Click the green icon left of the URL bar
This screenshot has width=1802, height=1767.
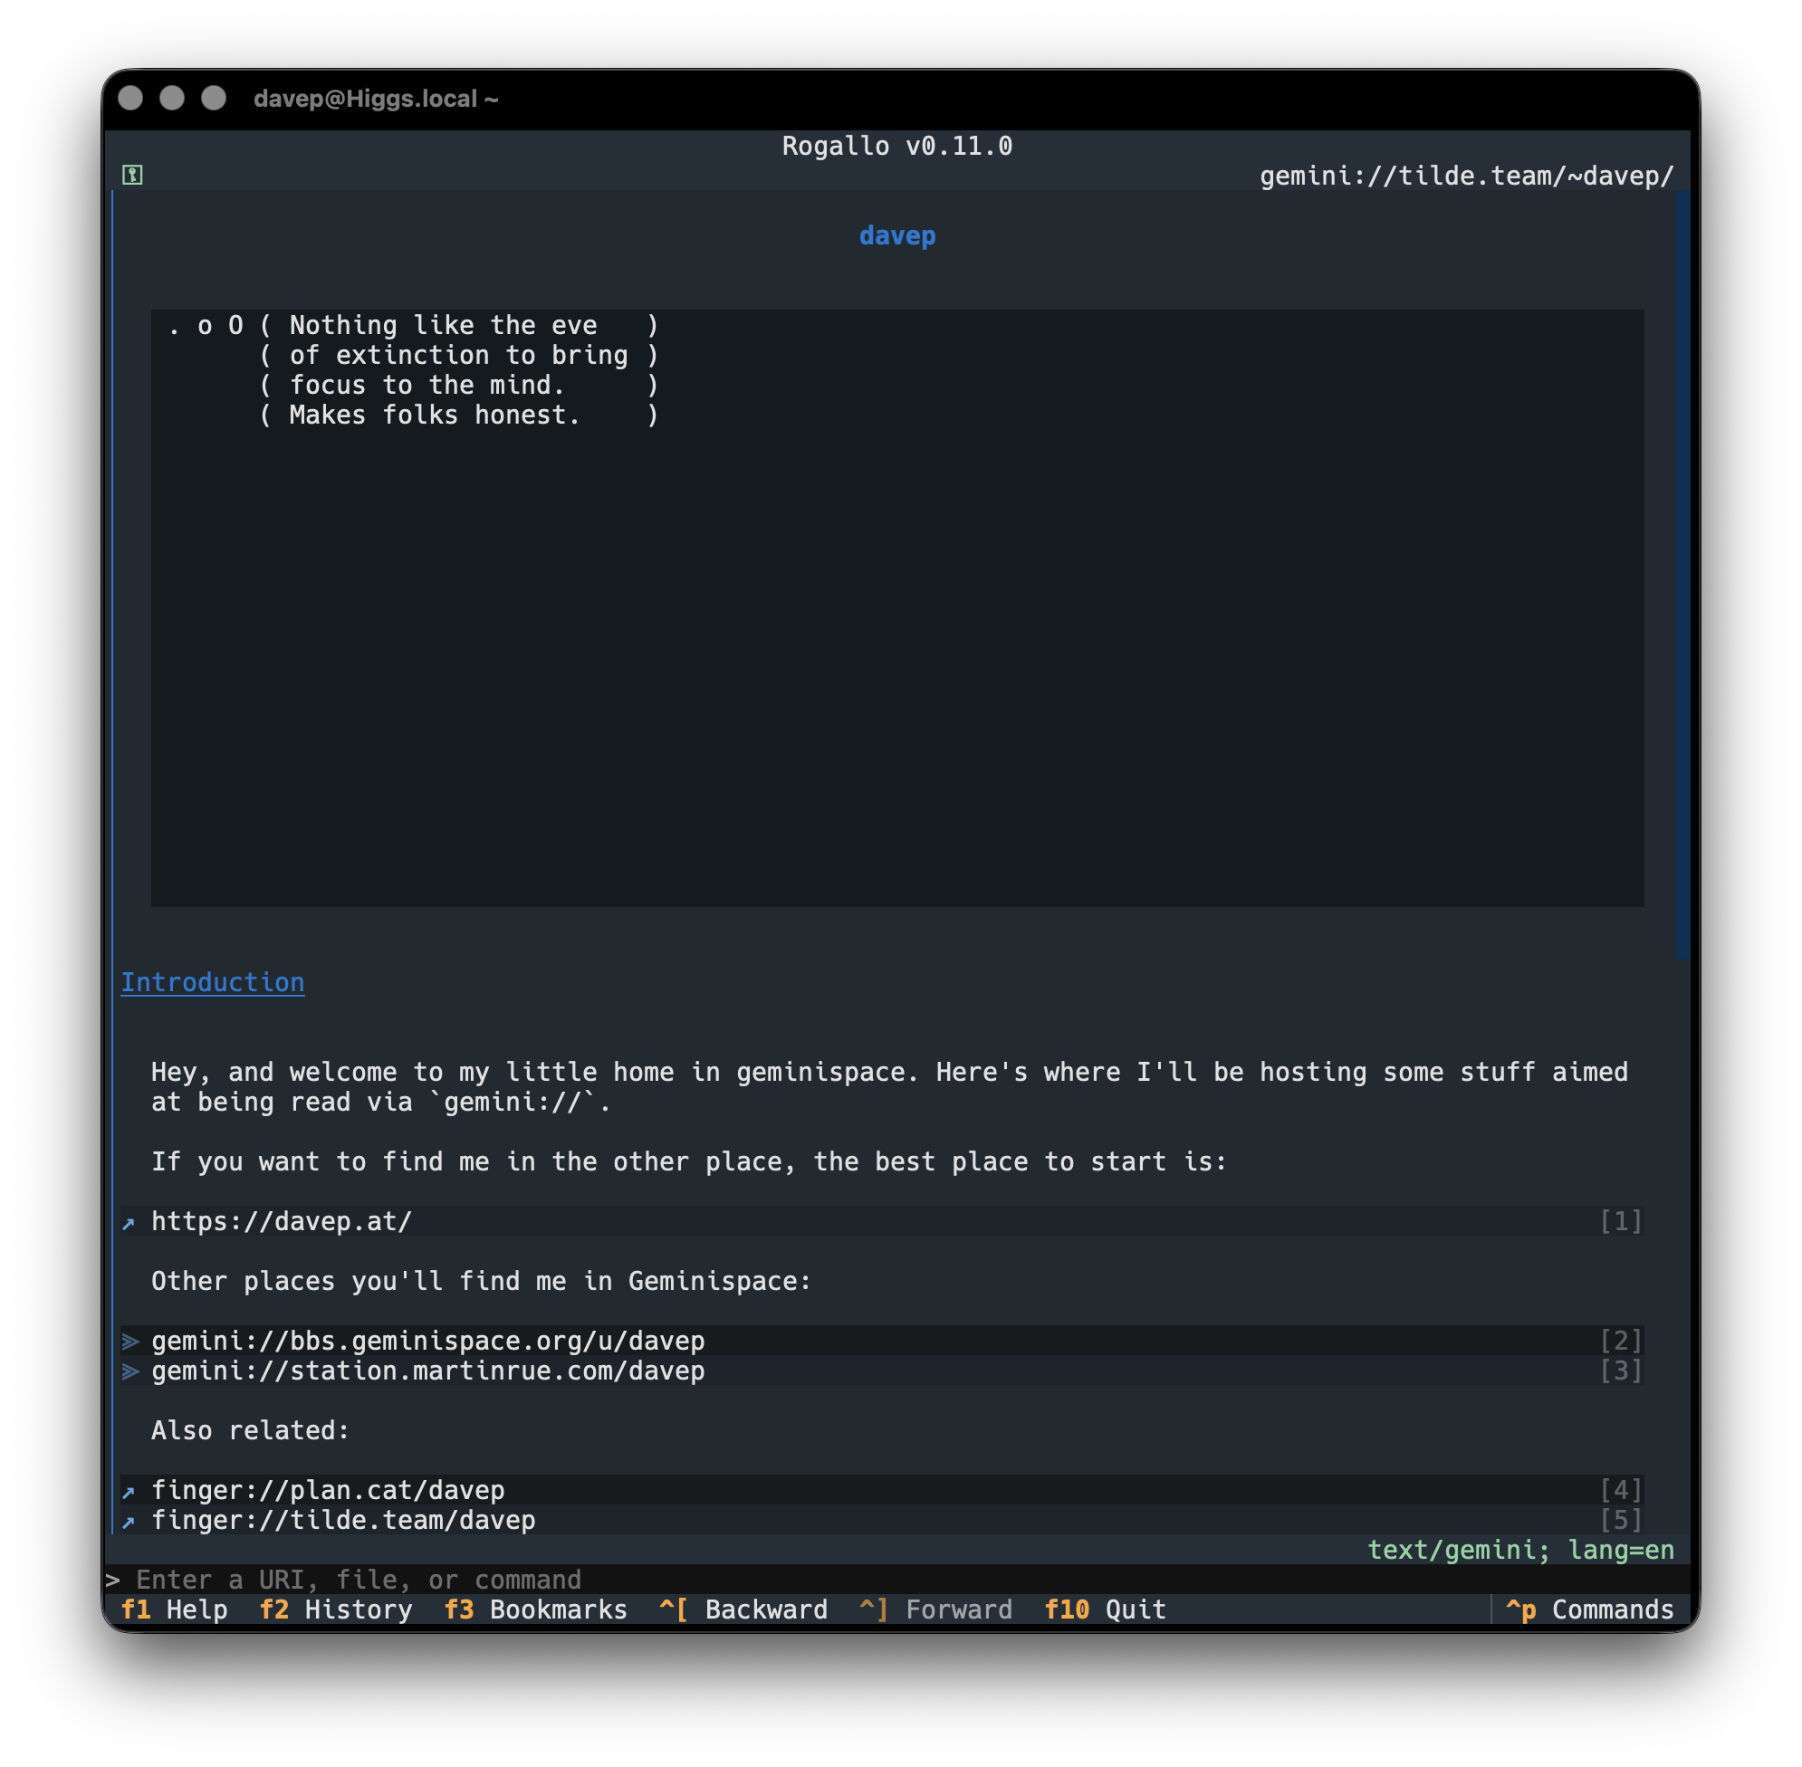(x=132, y=175)
